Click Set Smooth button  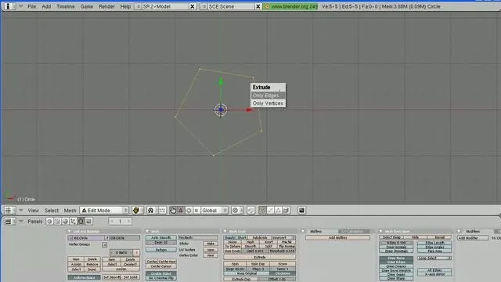click(x=112, y=277)
